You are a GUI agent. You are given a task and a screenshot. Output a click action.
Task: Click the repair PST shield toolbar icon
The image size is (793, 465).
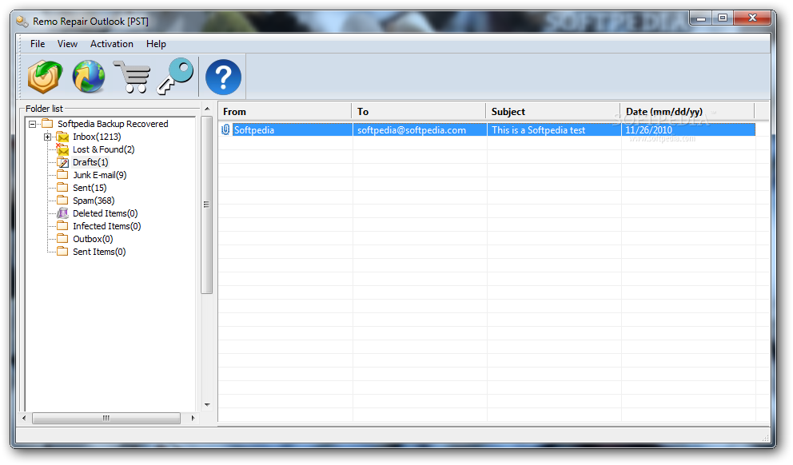point(45,77)
